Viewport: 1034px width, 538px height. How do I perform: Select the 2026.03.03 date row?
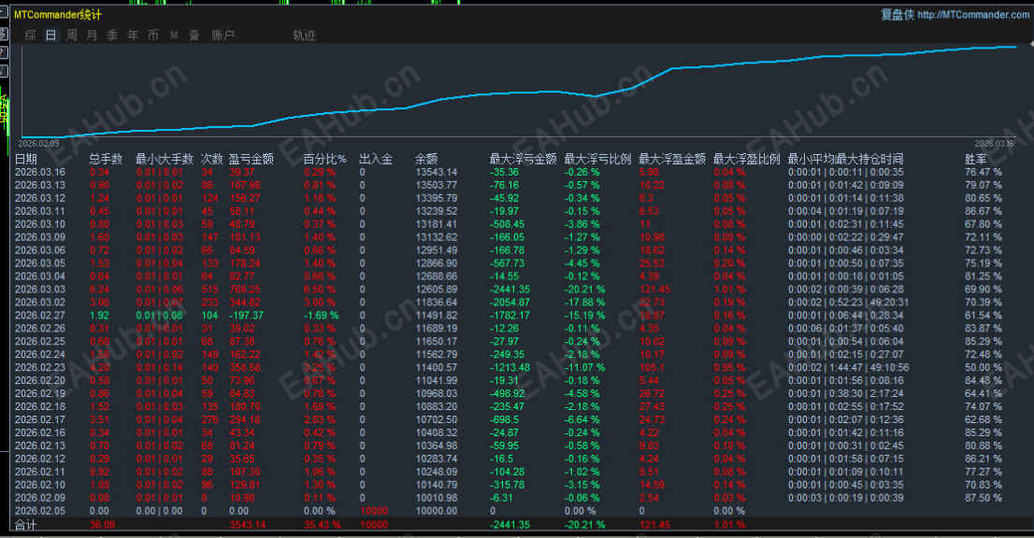[40, 290]
